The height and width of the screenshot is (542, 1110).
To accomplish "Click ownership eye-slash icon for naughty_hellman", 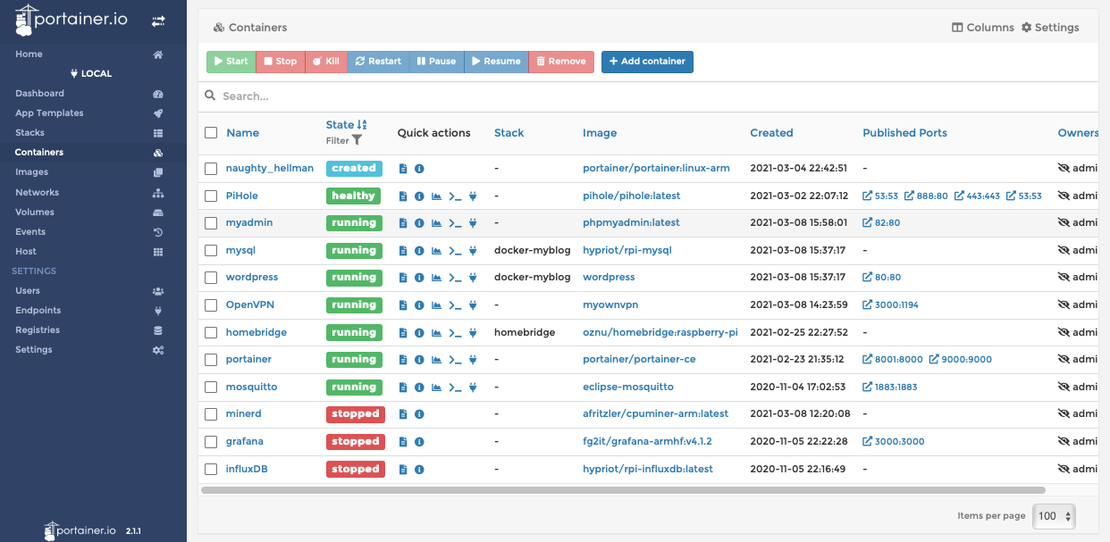I will [x=1064, y=168].
